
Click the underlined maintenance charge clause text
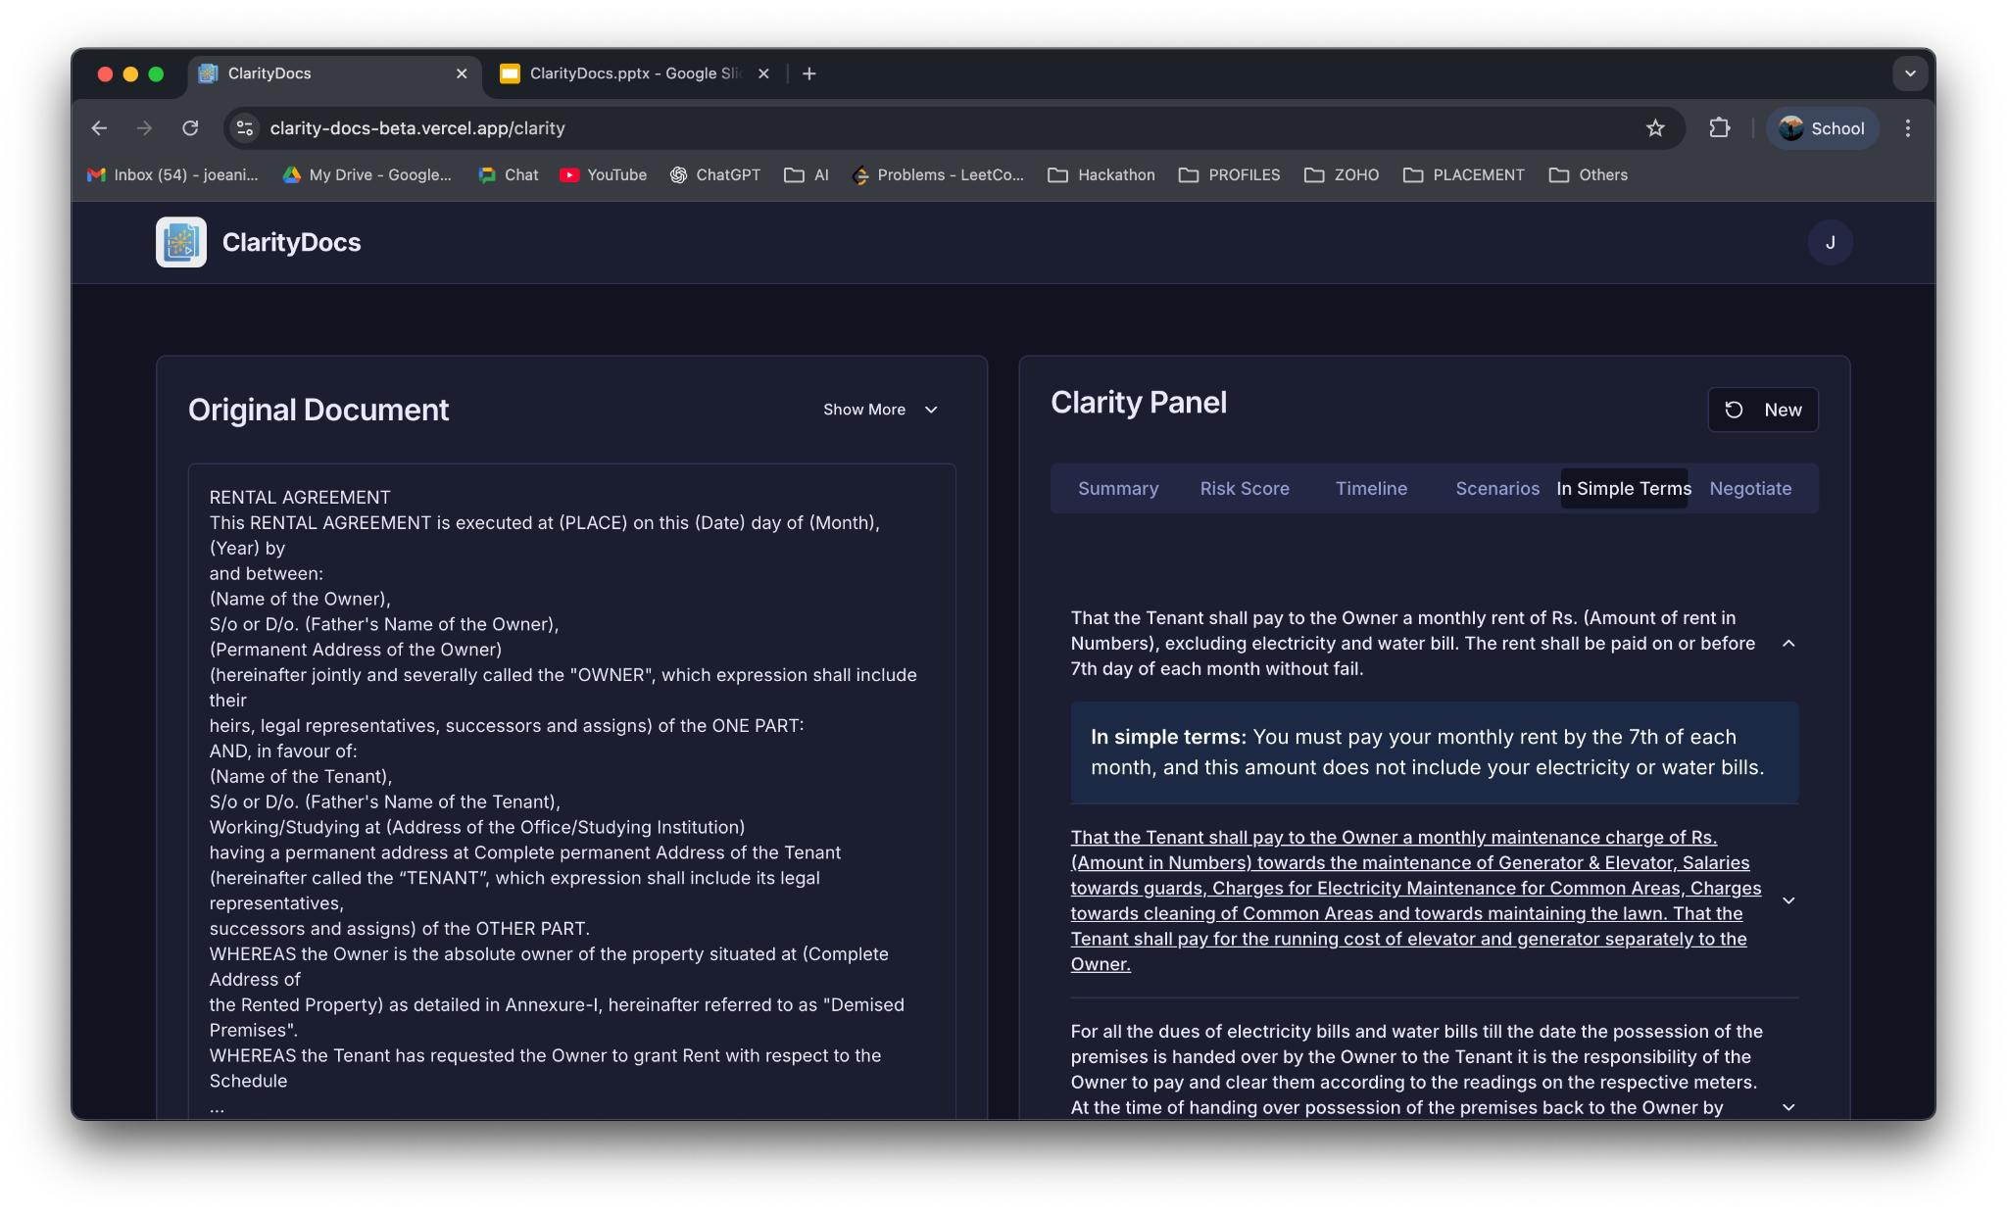[1411, 900]
